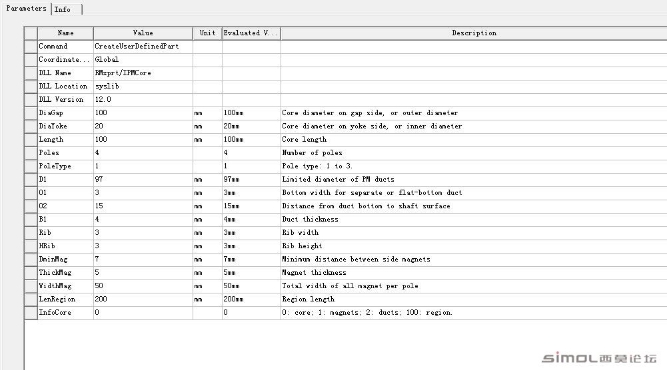Open the D1 unit dropdown cell
This screenshot has width=667, height=370.
pos(207,180)
